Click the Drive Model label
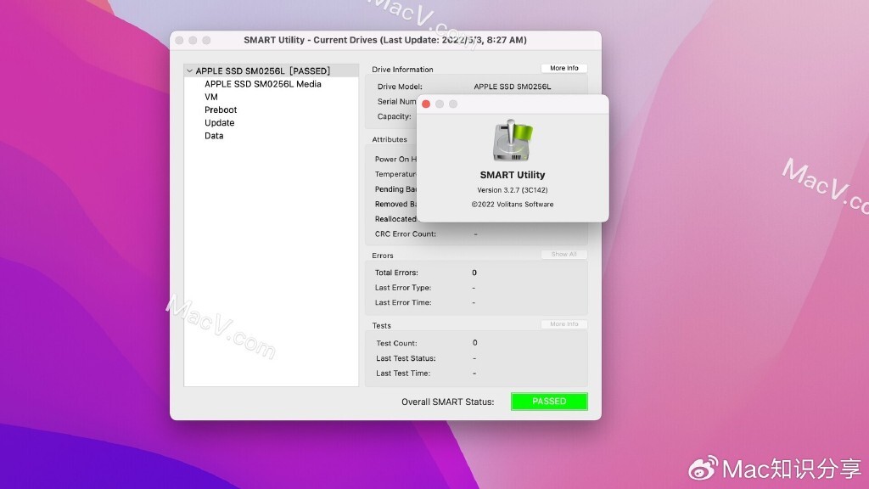 [400, 87]
